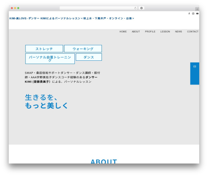Minimize the window with yellow button

[15, 8]
